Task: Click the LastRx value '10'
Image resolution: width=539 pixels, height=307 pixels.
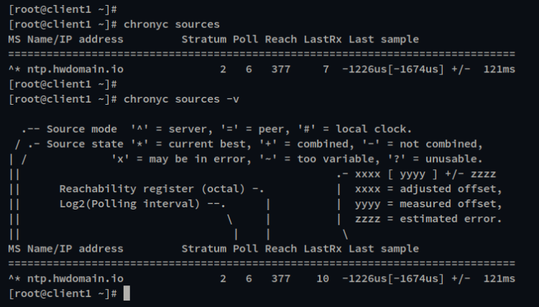Action: [x=323, y=278]
